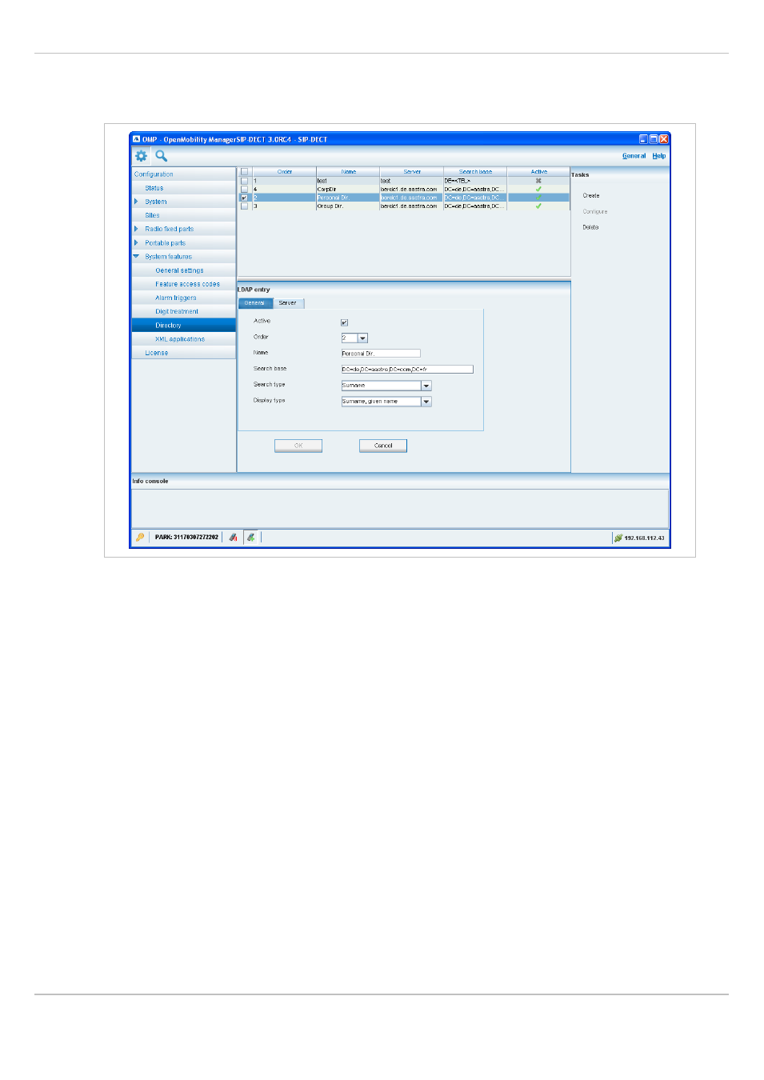The width and height of the screenshot is (764, 1080).
Task: Select Status in the configuration tree
Action: (184, 188)
